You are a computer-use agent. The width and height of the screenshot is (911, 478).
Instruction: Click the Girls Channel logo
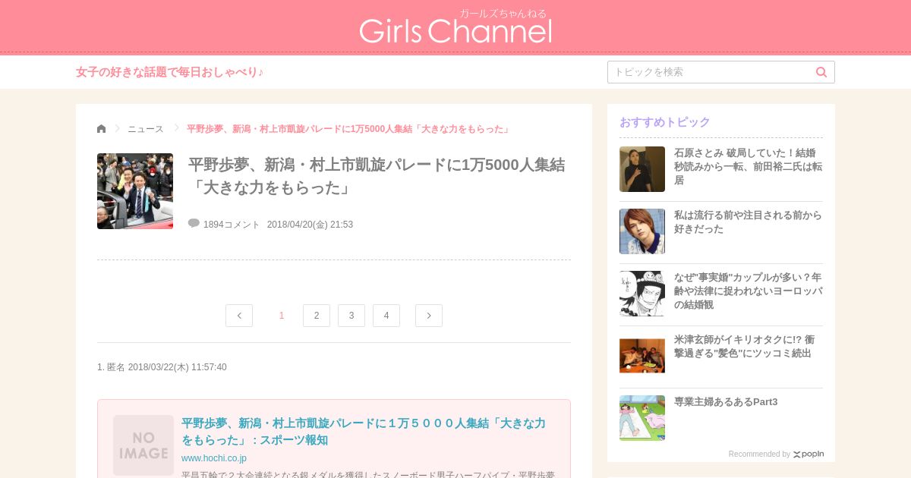pyautogui.click(x=455, y=30)
